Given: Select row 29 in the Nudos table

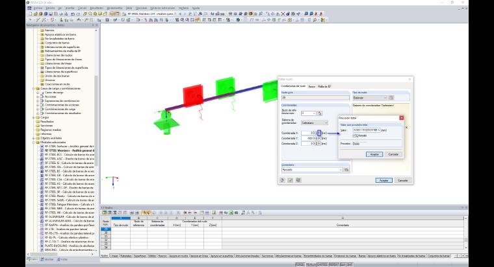Looking at the screenshot, I should (105, 229).
